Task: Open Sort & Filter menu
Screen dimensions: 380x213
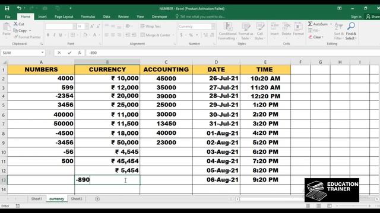Action: point(338,31)
